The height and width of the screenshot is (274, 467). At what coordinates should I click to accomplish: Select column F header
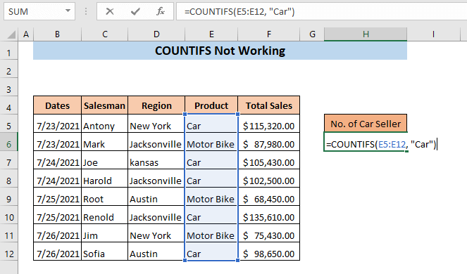pos(268,34)
